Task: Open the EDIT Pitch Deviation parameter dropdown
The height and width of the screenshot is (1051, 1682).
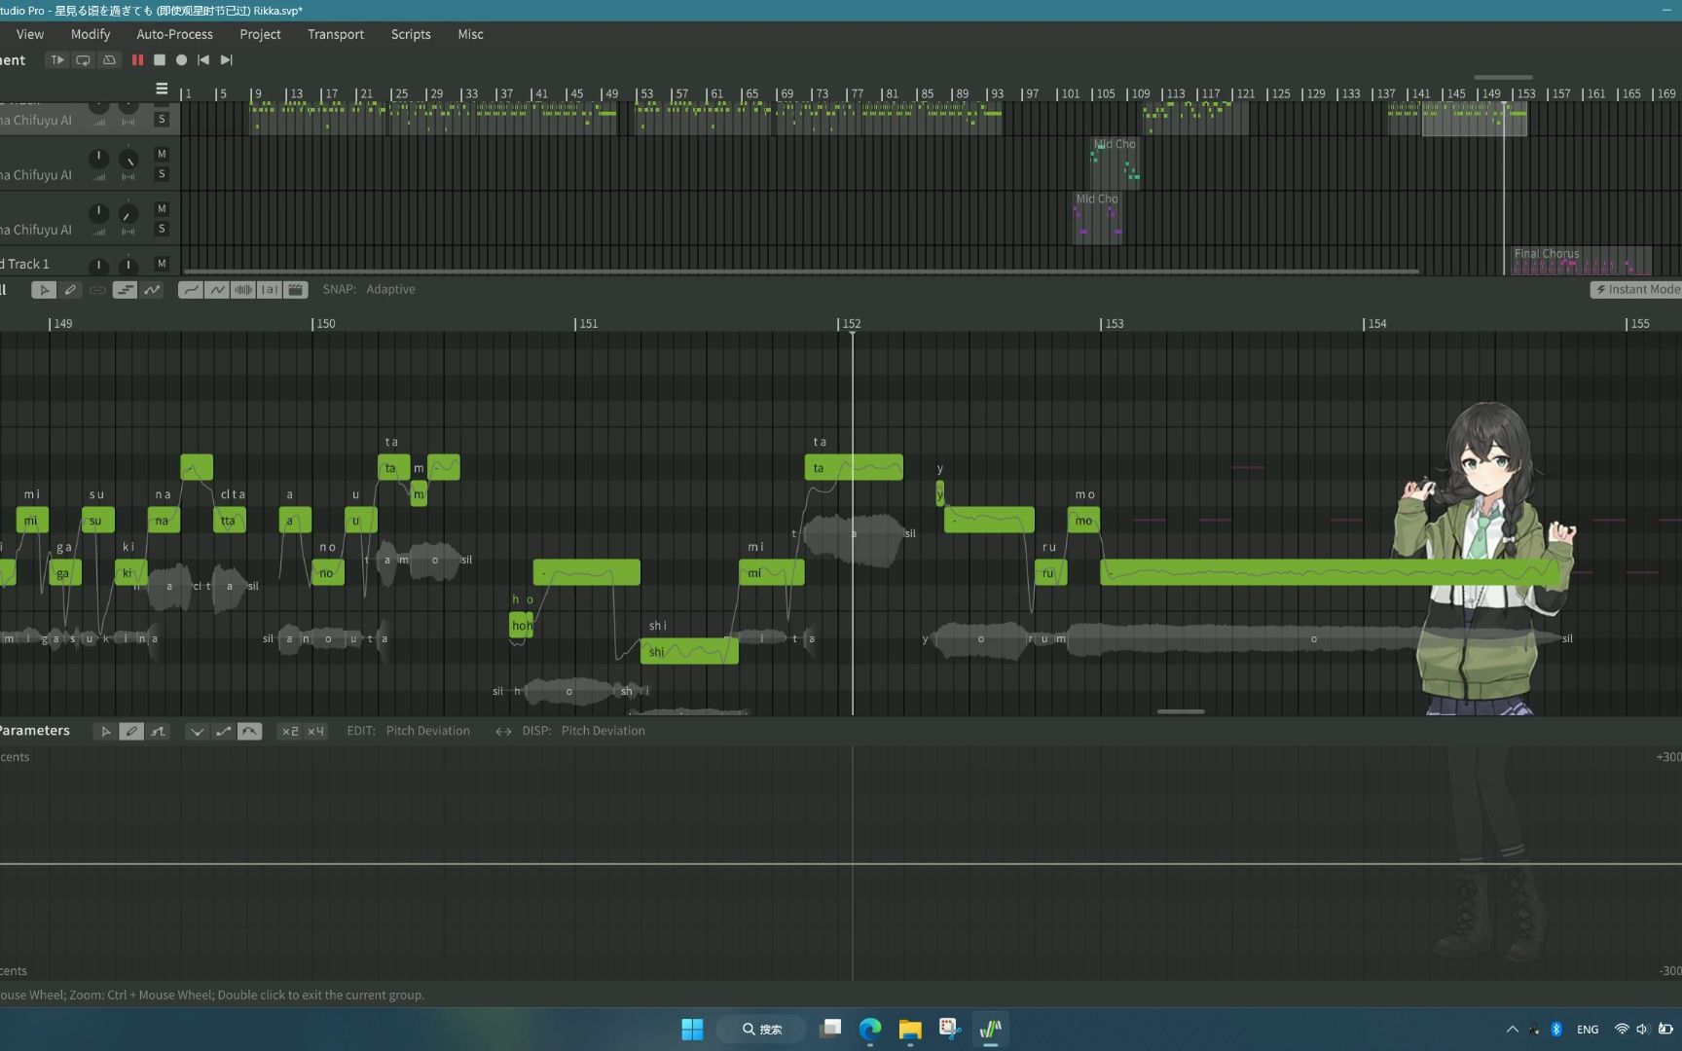Action: click(x=427, y=731)
